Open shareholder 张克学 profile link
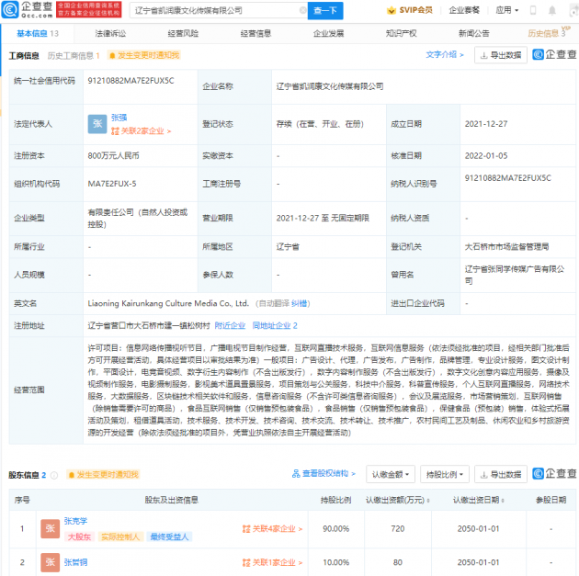579x576 pixels. (x=75, y=521)
